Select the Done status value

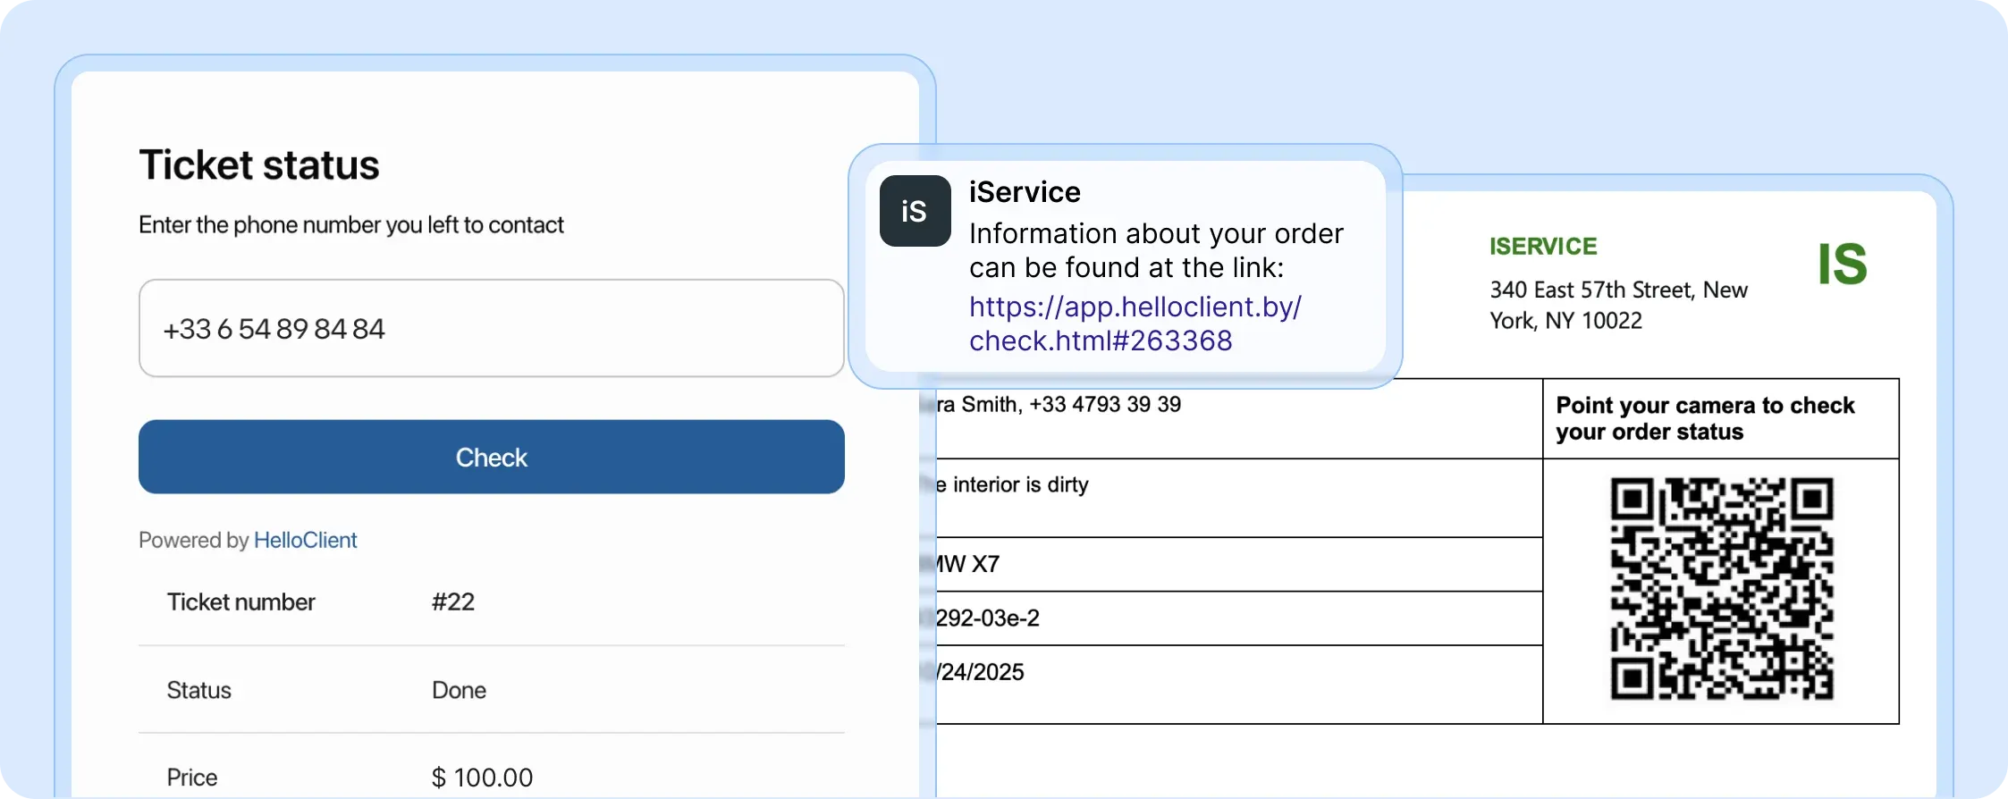458,689
